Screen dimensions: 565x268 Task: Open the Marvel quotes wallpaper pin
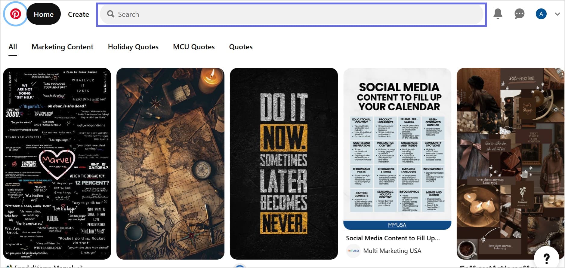pos(57,164)
